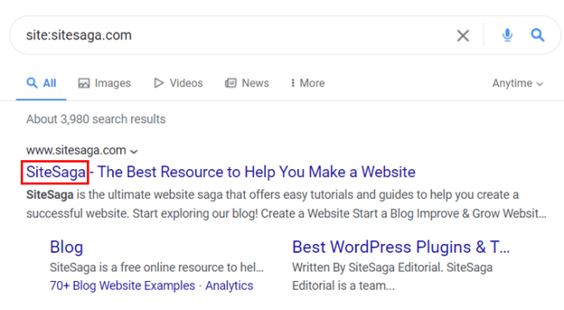The width and height of the screenshot is (564, 310).
Task: Open the More search categories menu
Action: 308,83
